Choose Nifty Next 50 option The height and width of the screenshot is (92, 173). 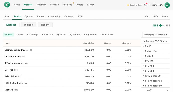[x=155, y=51]
